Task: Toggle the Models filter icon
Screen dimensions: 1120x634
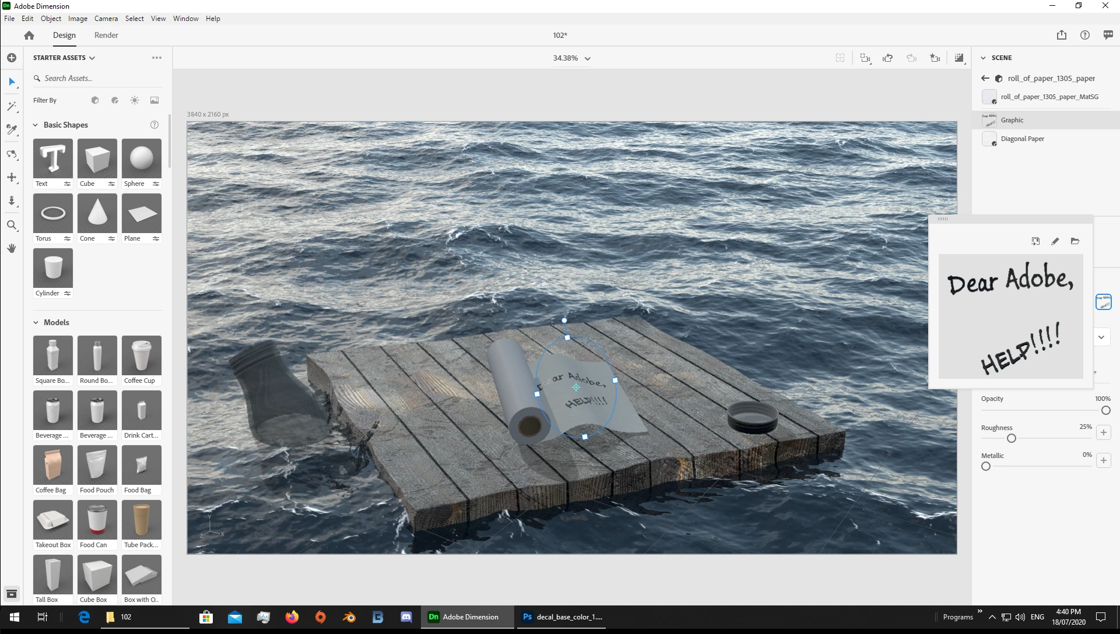Action: (95, 100)
